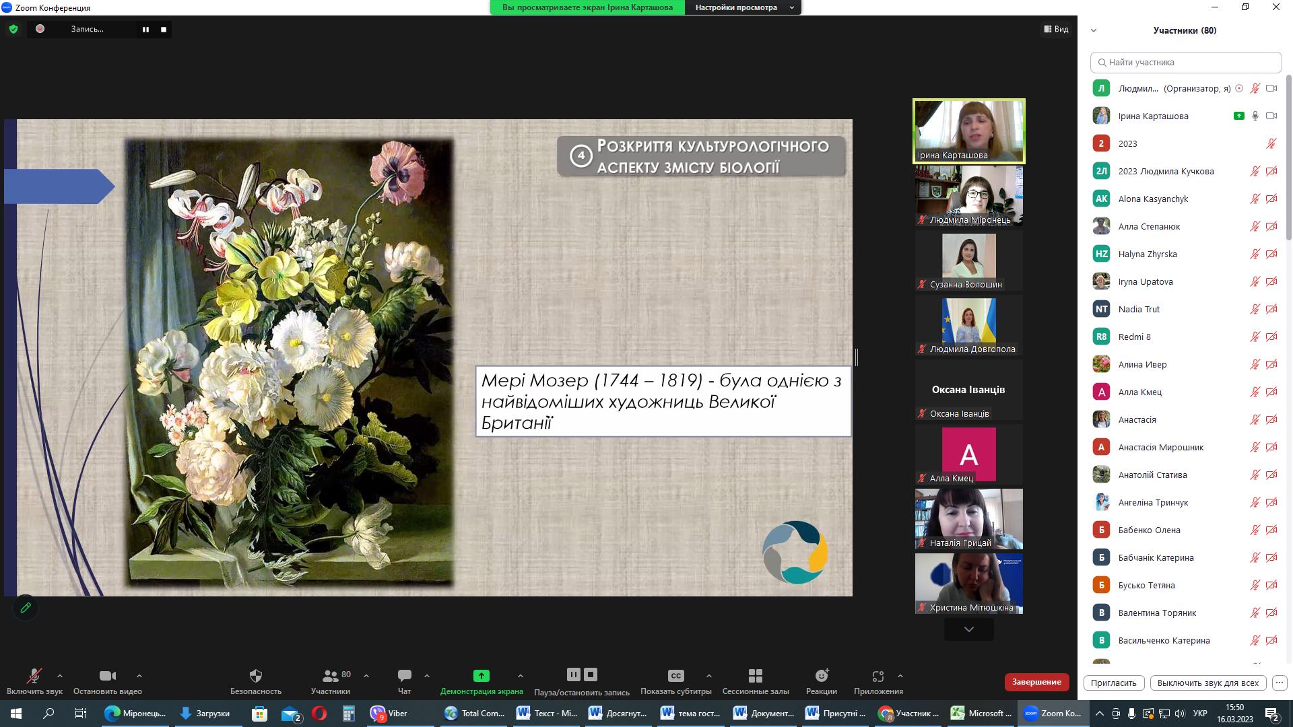
Task: Open the Security shield icon
Action: (x=256, y=676)
